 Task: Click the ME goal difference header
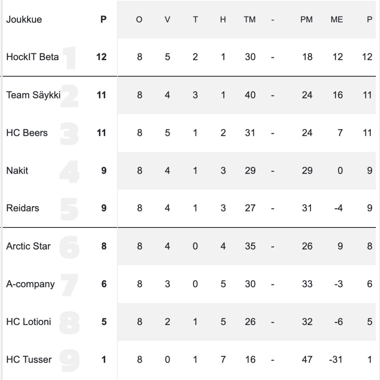(x=337, y=20)
